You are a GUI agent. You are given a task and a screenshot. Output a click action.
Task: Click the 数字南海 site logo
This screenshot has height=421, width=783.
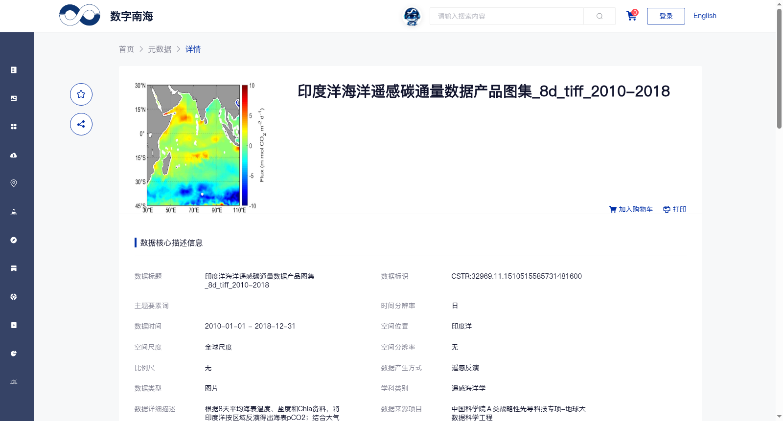click(x=106, y=16)
